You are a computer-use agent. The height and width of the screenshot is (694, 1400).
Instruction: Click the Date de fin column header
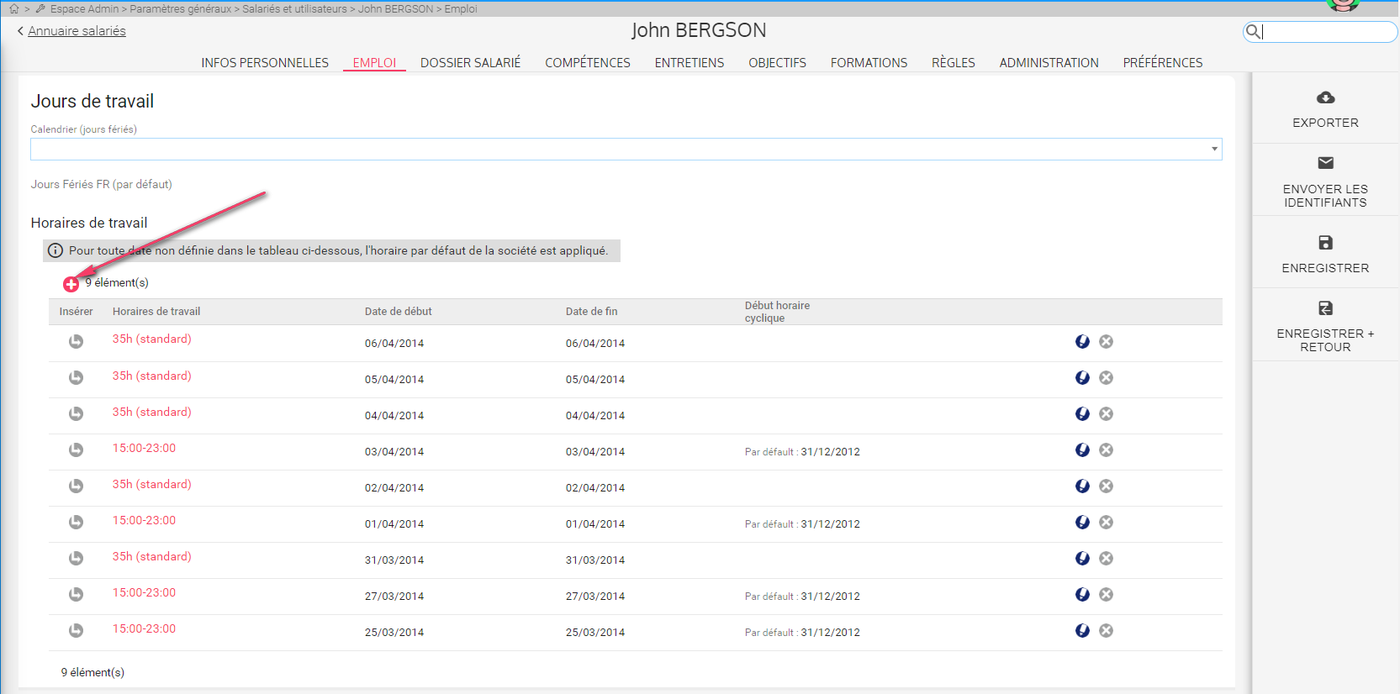pyautogui.click(x=592, y=312)
